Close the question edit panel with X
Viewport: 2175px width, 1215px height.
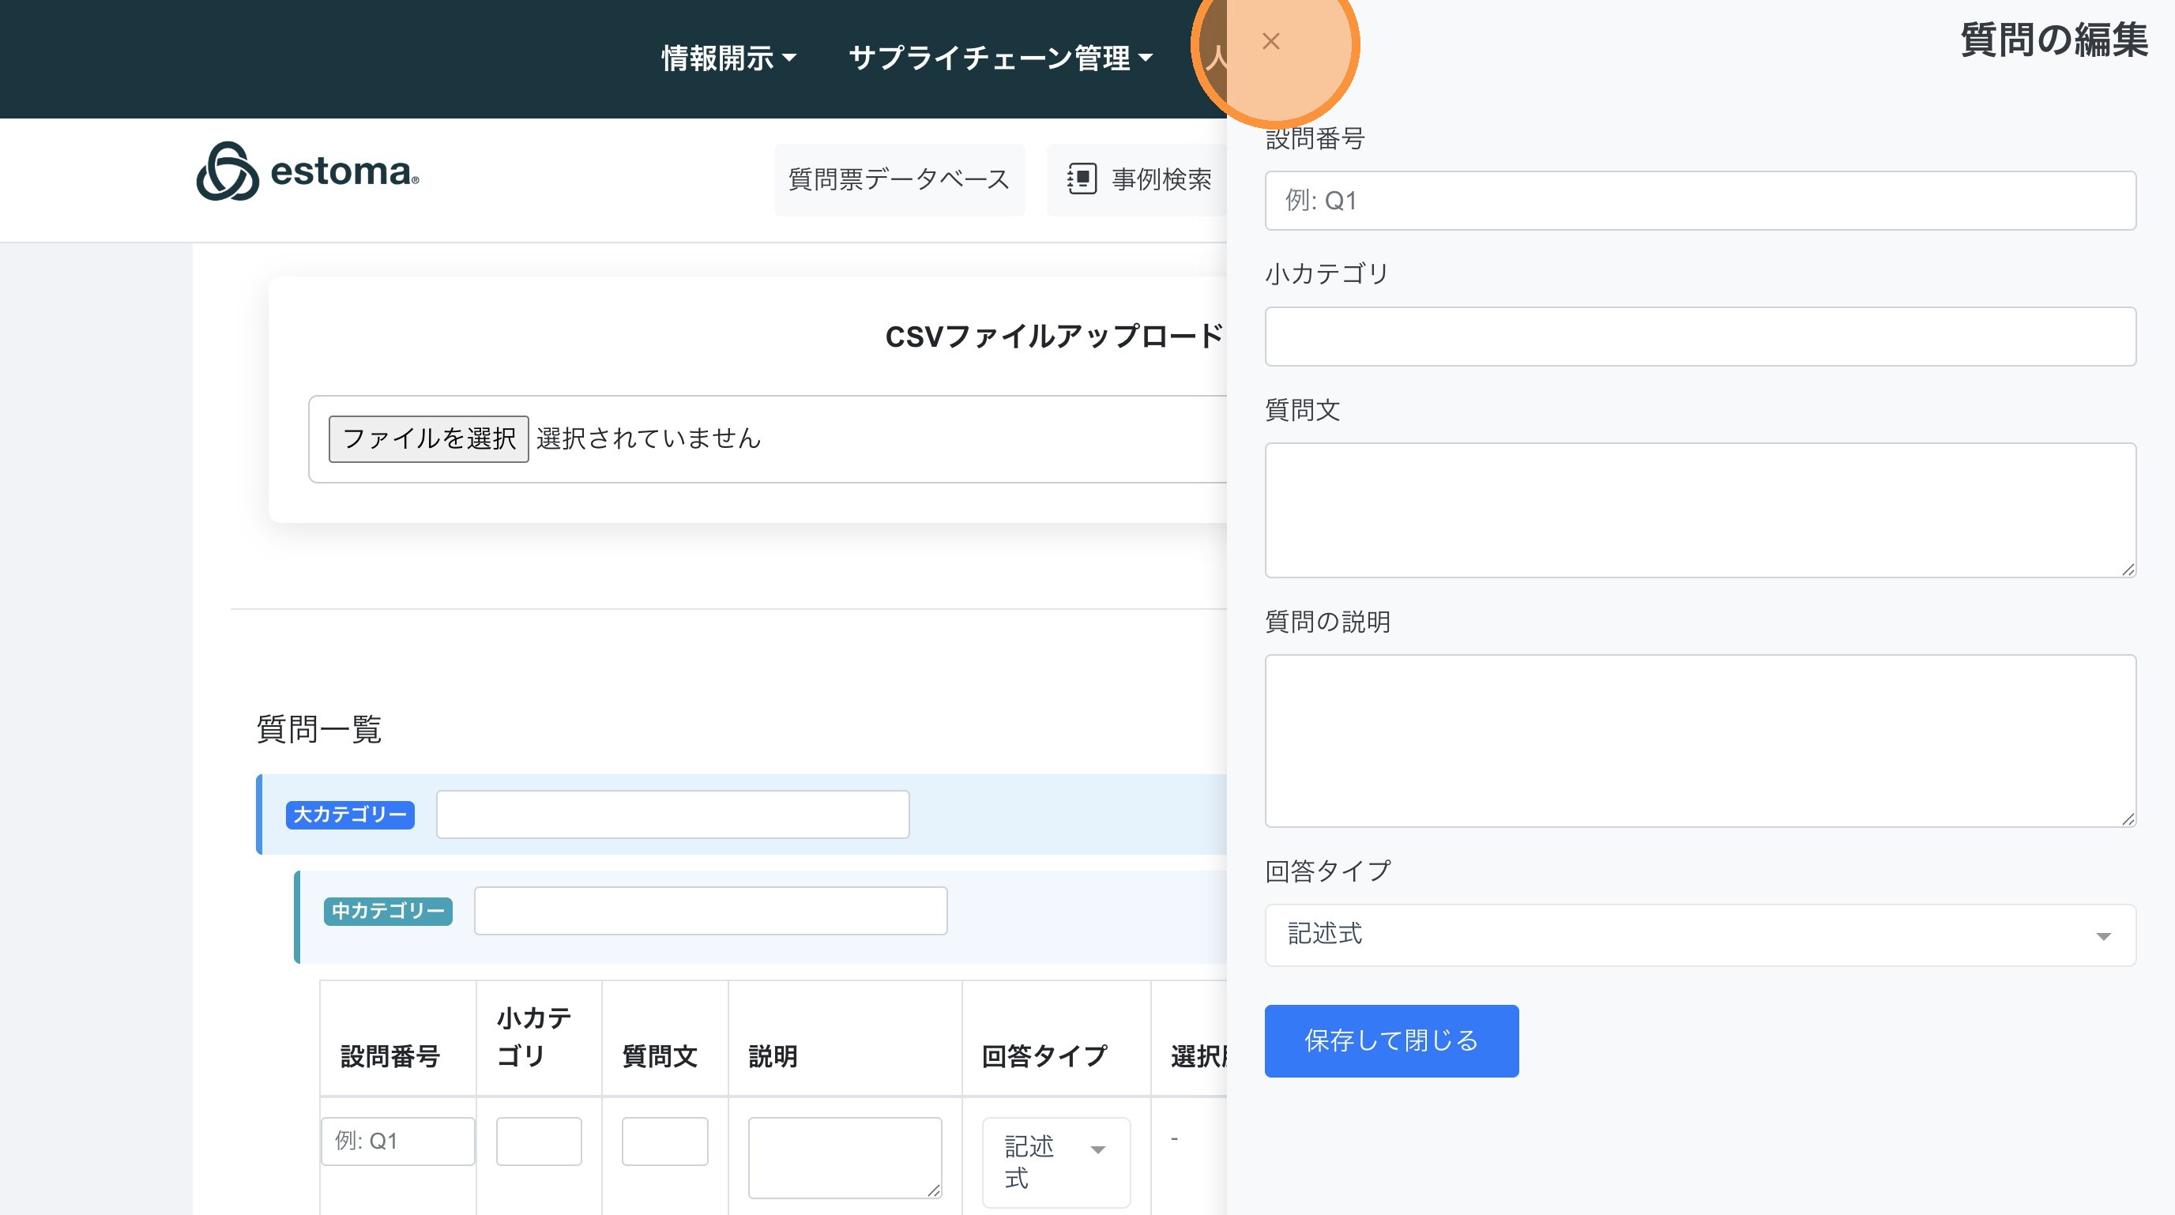(1270, 40)
